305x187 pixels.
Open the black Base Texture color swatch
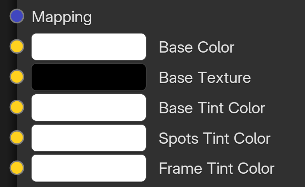(x=89, y=77)
